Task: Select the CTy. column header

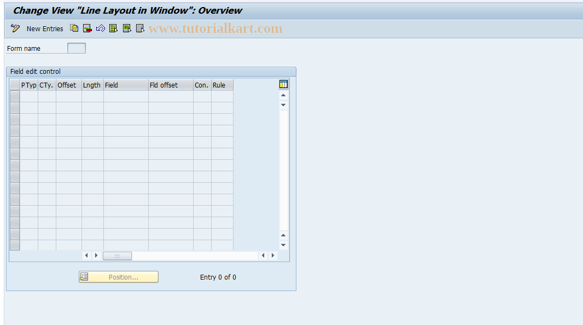Action: pos(47,85)
